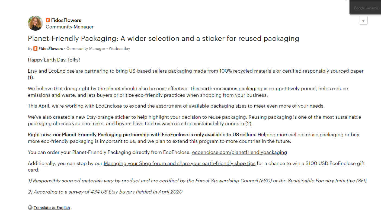381x213 pixels.
Task: Open the FidosFlowers profile from the header name
Action: coord(66,20)
